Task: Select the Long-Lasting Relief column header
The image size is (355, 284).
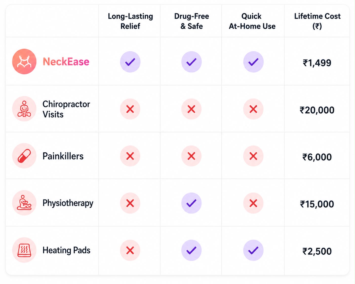Action: tap(130, 21)
